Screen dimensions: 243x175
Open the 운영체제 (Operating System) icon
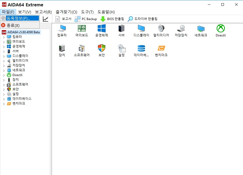(101, 30)
